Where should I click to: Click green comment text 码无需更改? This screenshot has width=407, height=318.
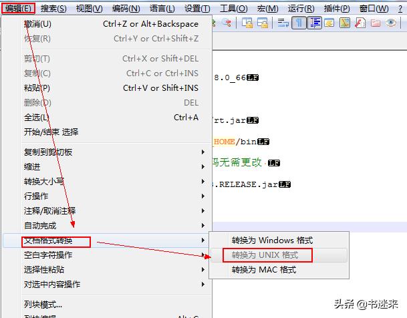(x=237, y=162)
